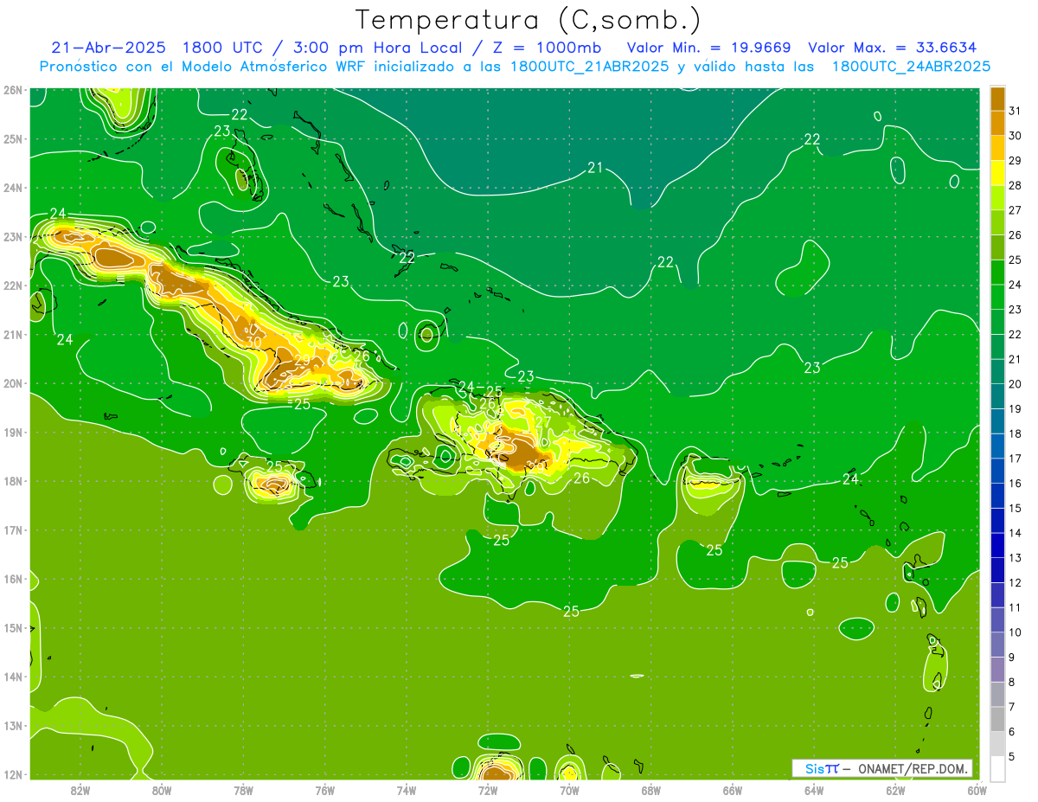Click the 21 contour label on the map
The height and width of the screenshot is (802, 1038).
tap(595, 168)
